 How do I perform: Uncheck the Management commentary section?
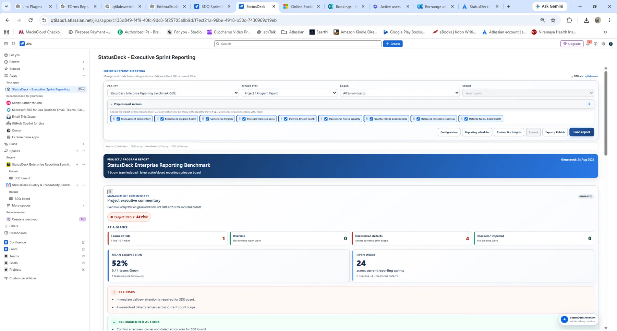tap(118, 119)
